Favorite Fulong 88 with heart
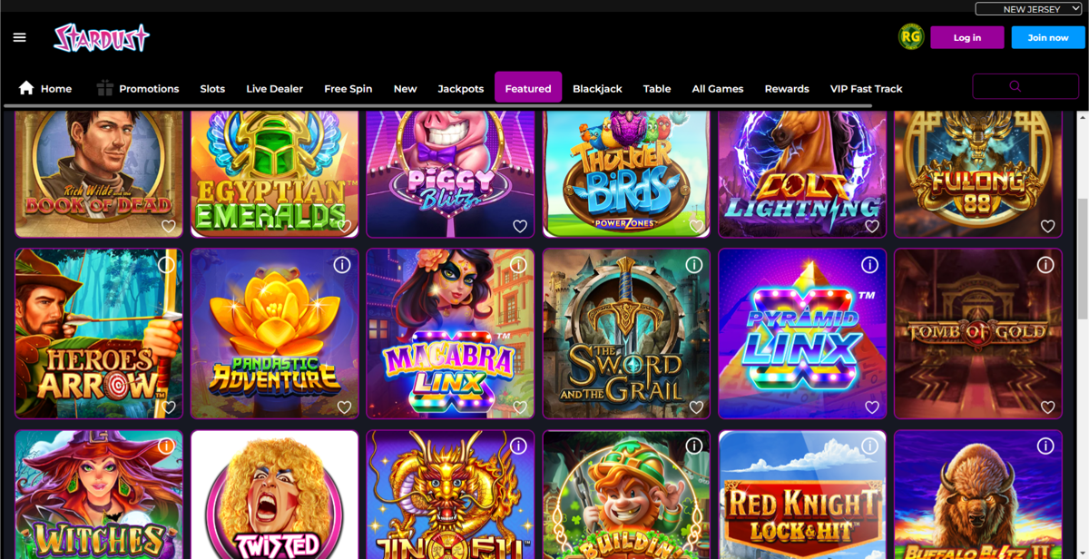Image resolution: width=1089 pixels, height=559 pixels. coord(1047,226)
